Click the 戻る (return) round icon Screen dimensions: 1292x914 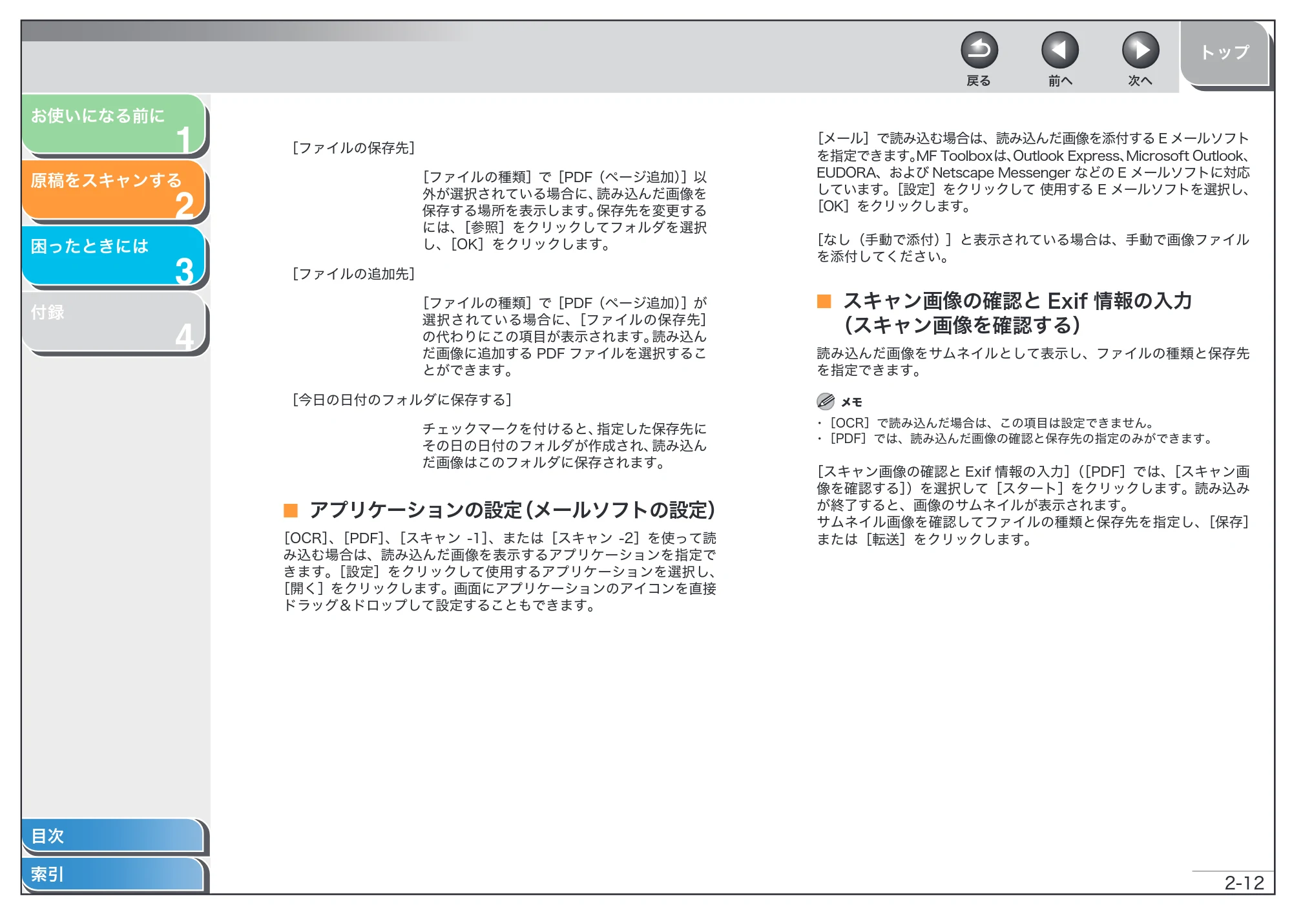click(x=979, y=50)
